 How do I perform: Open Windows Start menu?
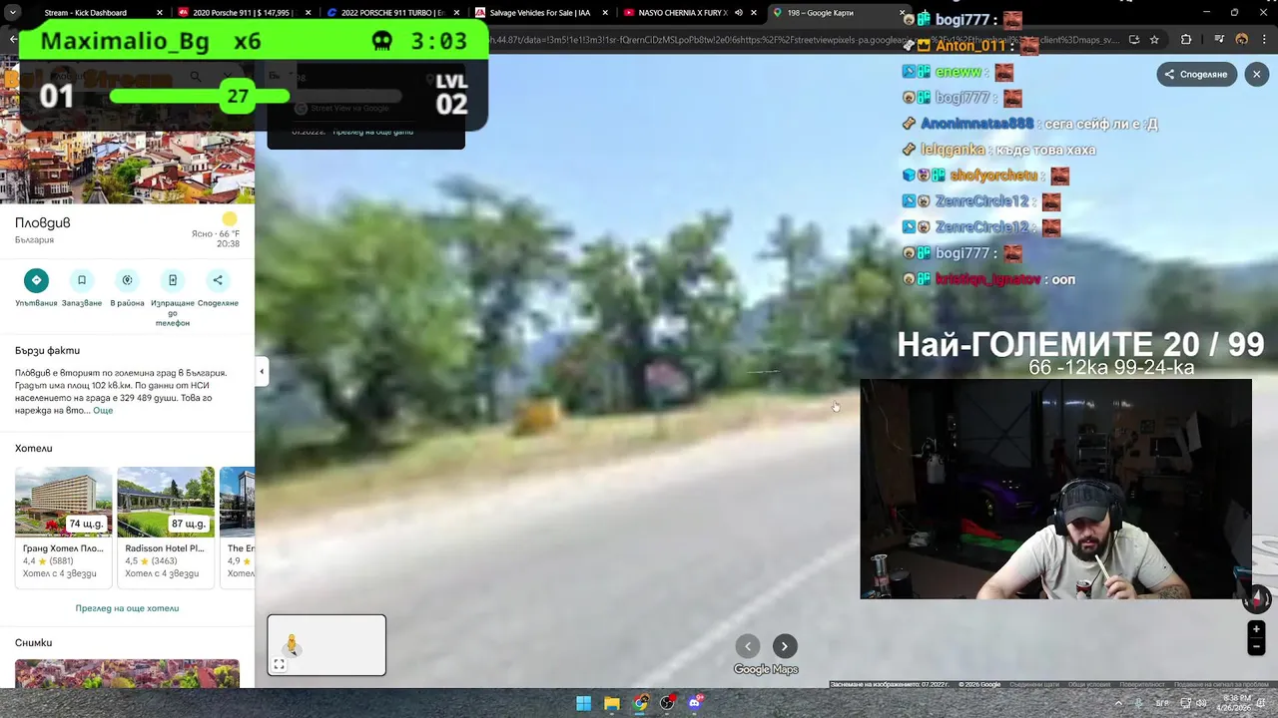click(583, 703)
